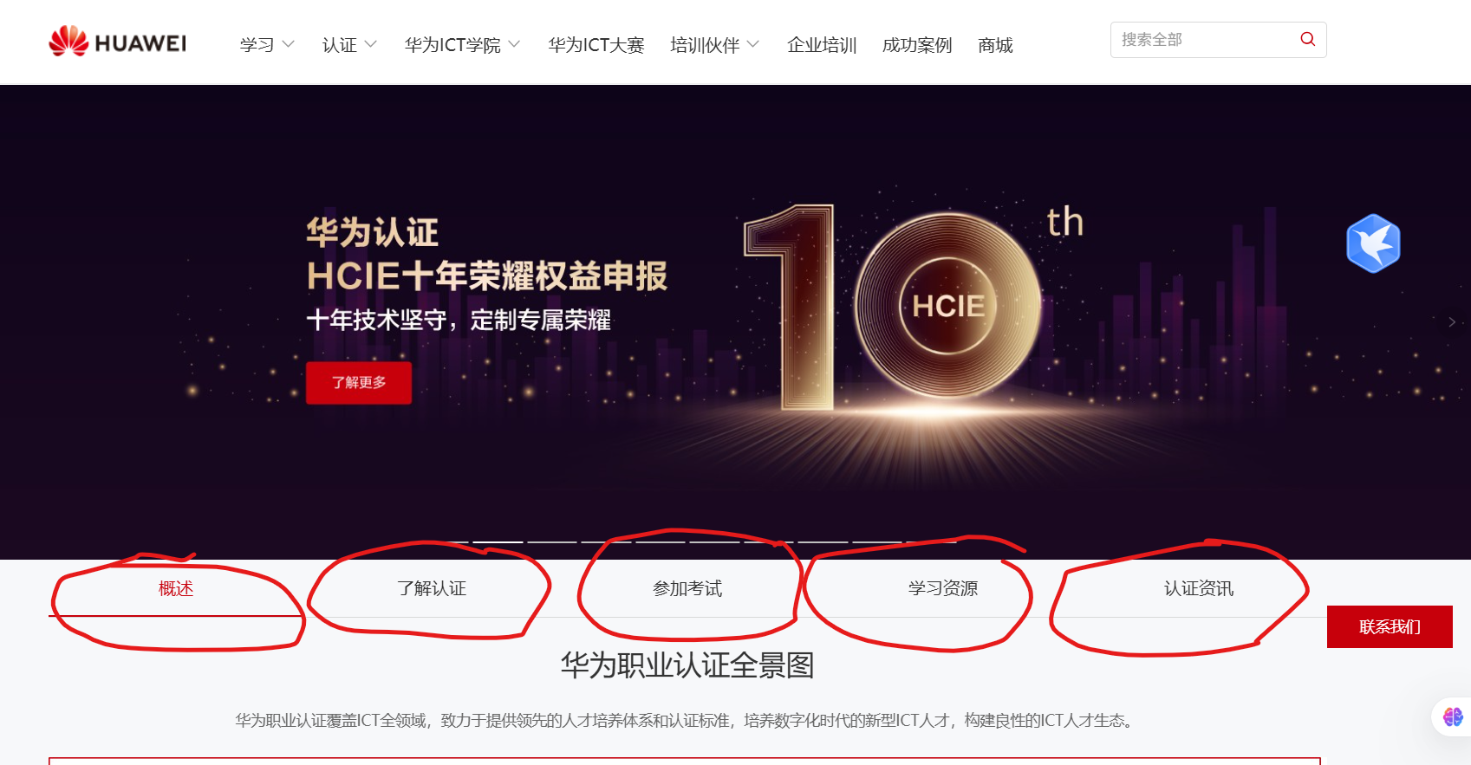Screen dimensions: 1471x765
Task: Click the brain icon at right edge
Action: coord(1453,716)
